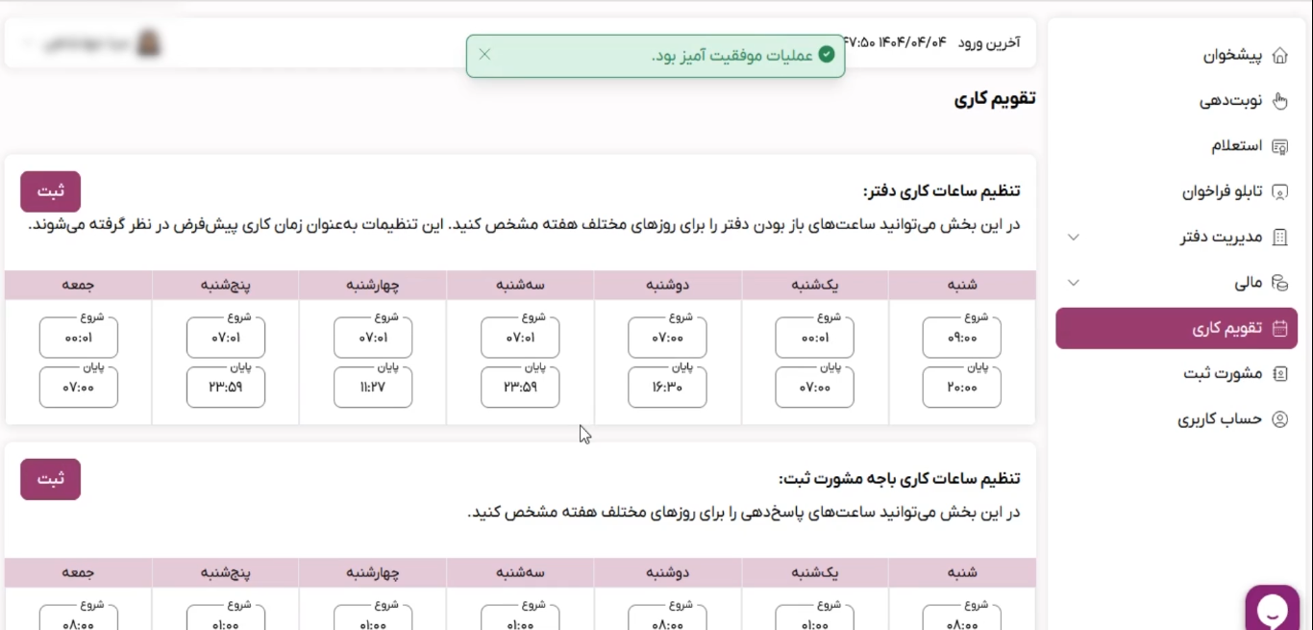Click the icon beside مشورت ثبت

coord(1279,373)
